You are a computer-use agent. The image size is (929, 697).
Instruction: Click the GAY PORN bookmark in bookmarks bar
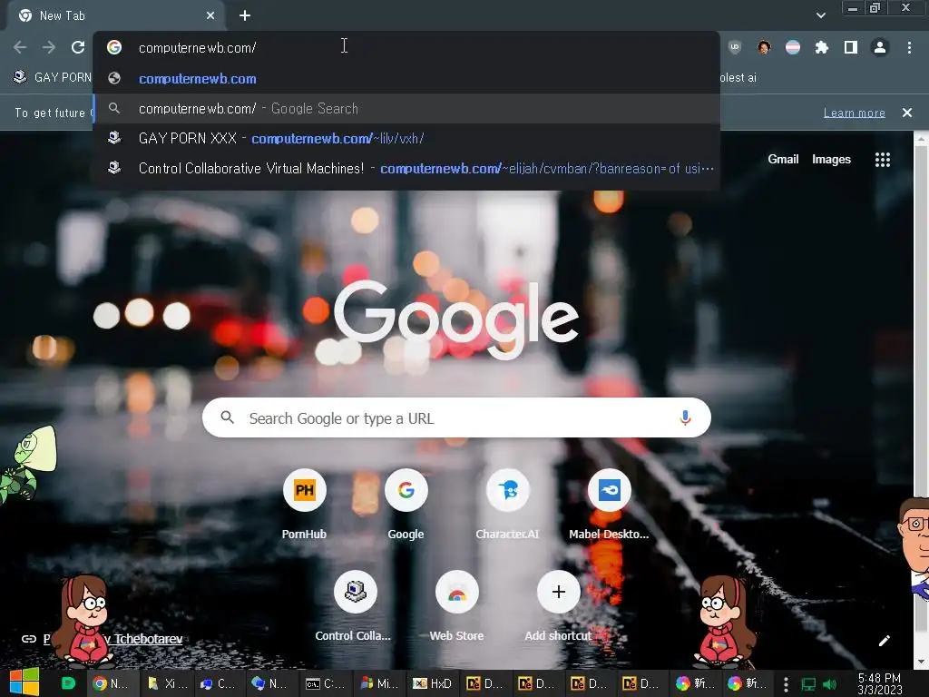tap(52, 77)
